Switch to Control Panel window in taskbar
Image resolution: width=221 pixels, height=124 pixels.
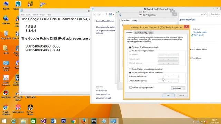(114, 121)
